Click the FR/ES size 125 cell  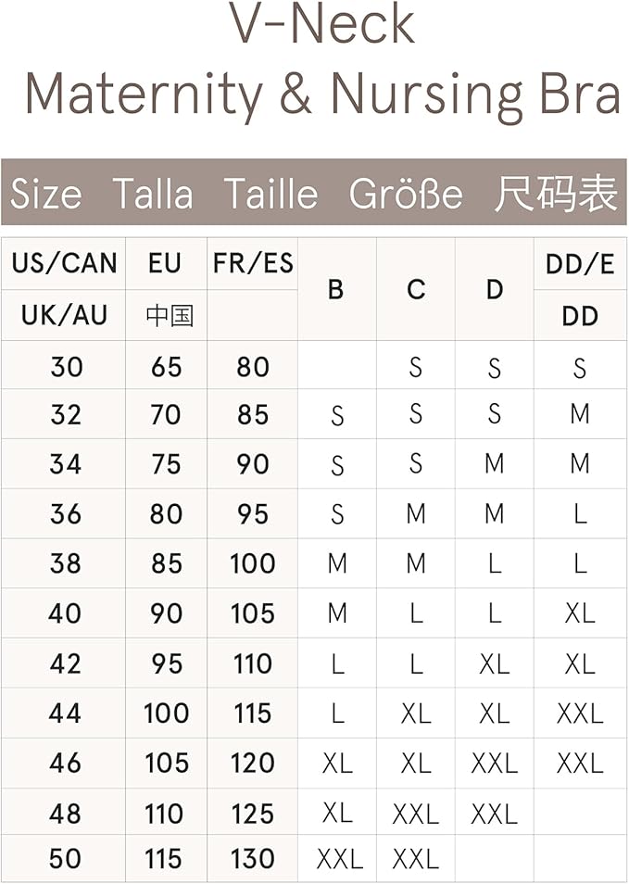click(253, 813)
